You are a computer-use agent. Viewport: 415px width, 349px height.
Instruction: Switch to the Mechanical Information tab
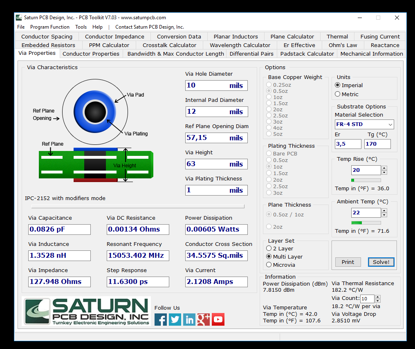coord(372,54)
